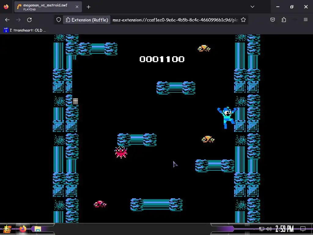Open the Firefox hamburger application menu

point(306,20)
